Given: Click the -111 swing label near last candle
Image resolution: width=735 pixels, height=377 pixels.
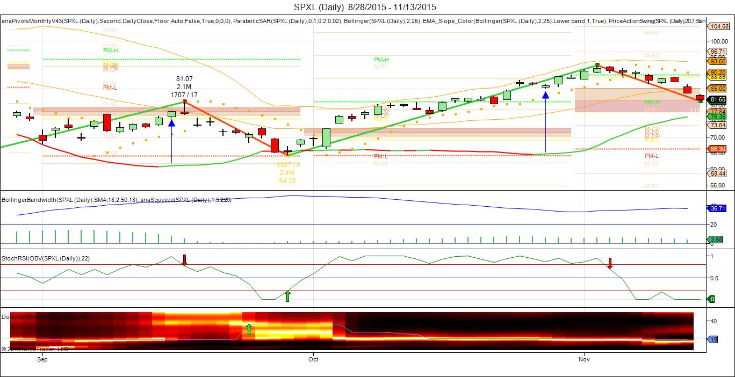Looking at the screenshot, I should 694,110.
